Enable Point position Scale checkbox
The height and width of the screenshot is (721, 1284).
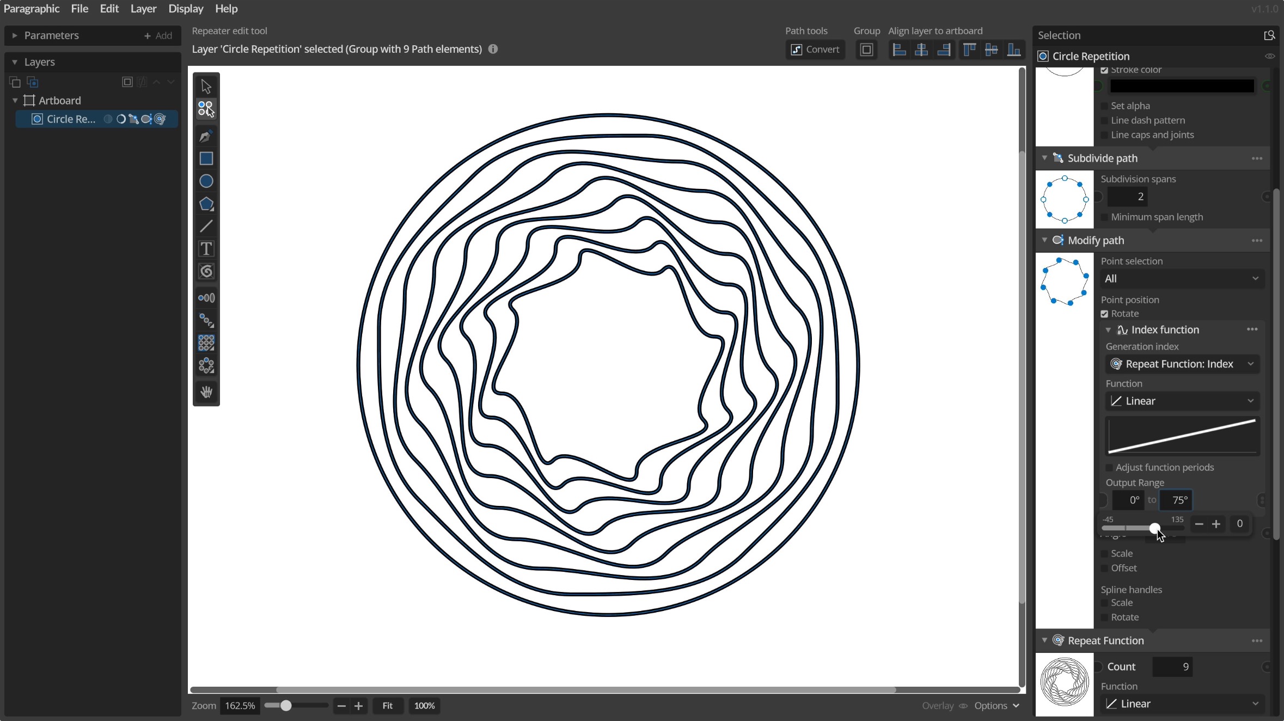pyautogui.click(x=1104, y=554)
